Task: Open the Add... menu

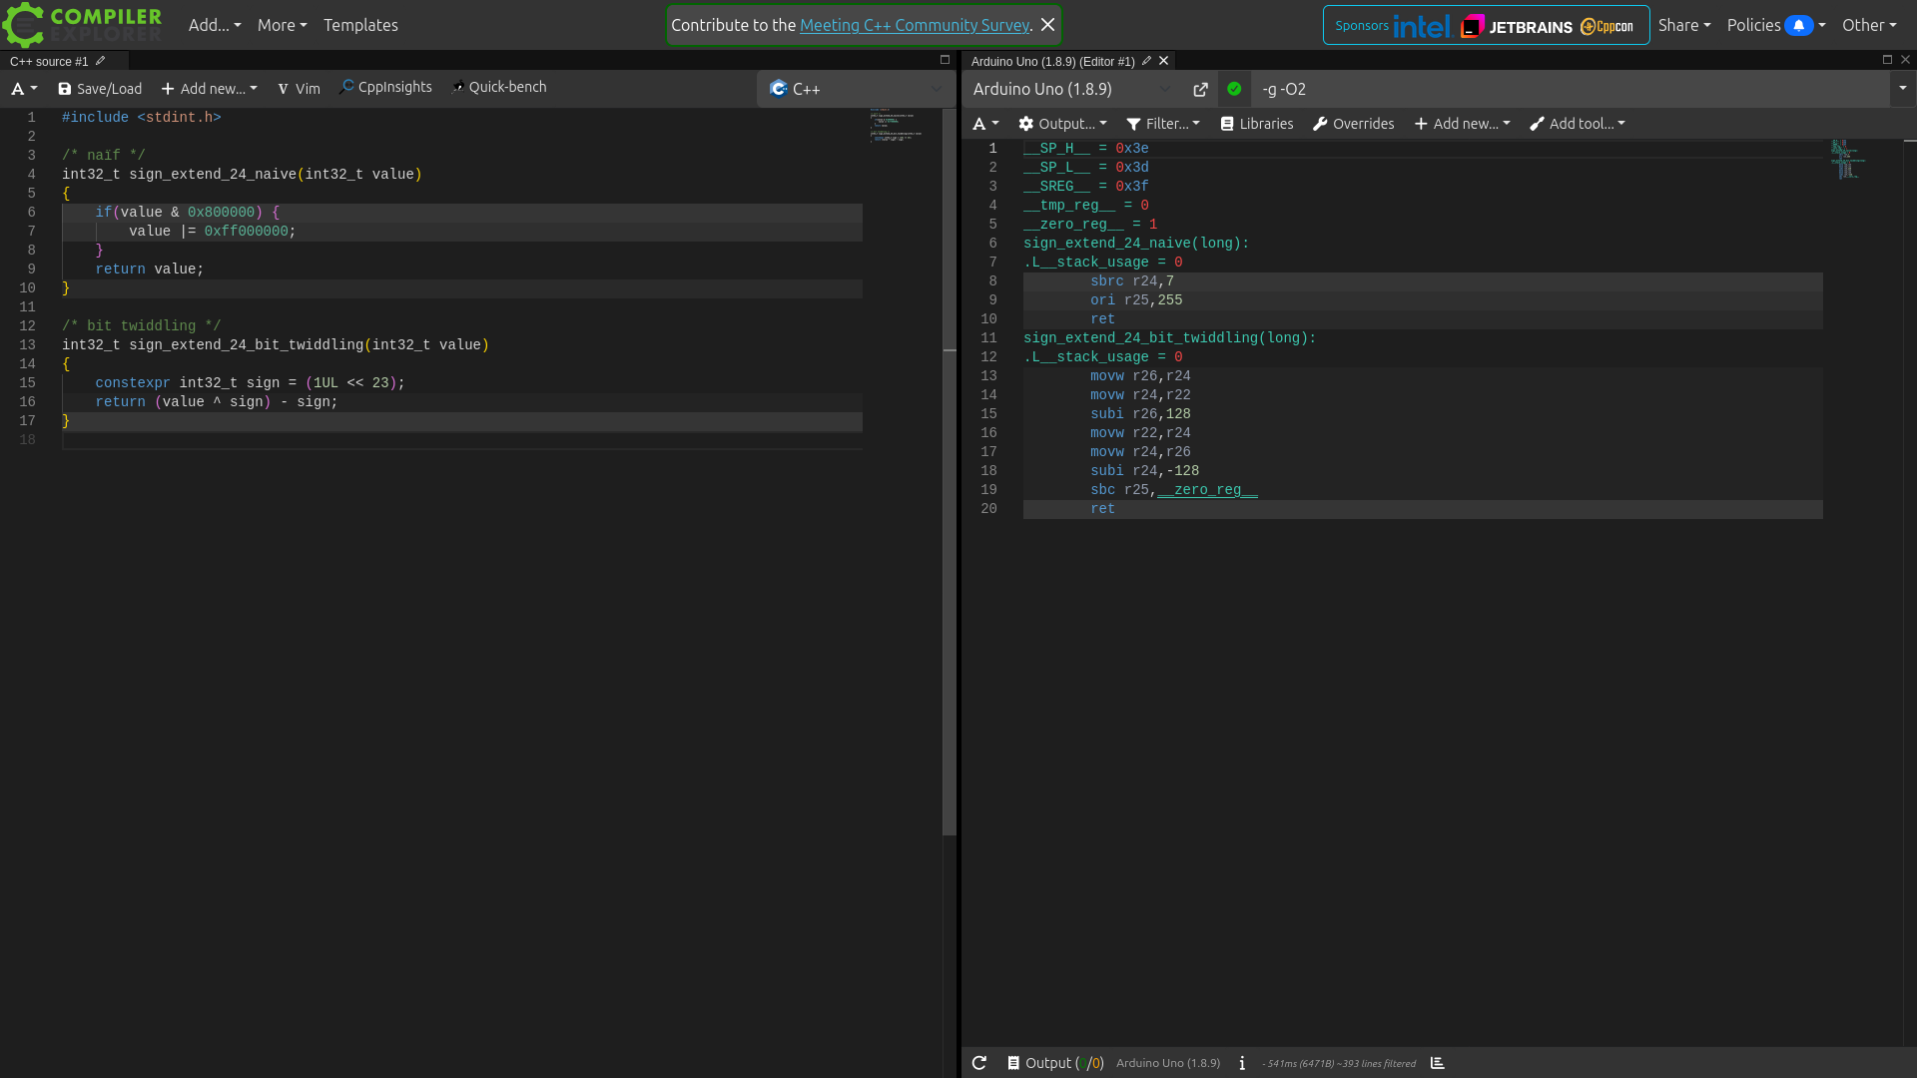Action: (215, 25)
